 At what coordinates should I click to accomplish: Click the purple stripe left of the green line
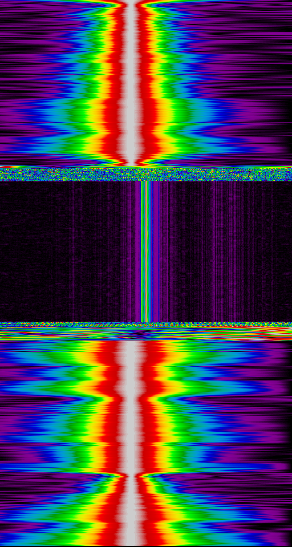(x=139, y=251)
